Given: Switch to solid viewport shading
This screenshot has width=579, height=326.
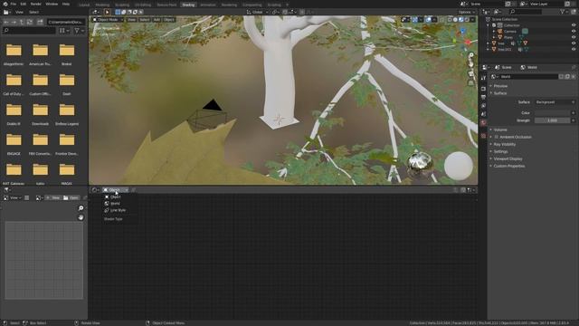Looking at the screenshot, I should coord(455,19).
